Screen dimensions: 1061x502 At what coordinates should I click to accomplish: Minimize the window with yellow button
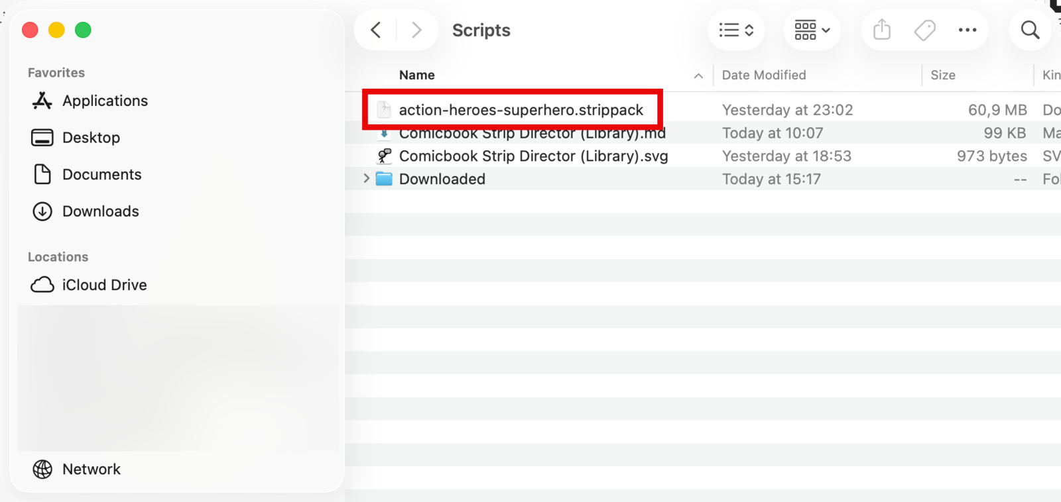tap(56, 30)
